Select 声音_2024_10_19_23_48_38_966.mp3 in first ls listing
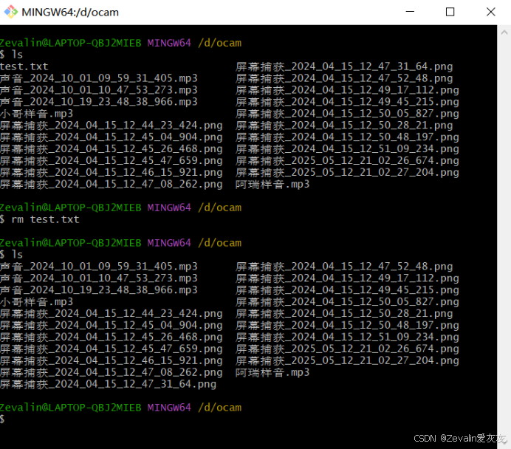 click(x=99, y=102)
